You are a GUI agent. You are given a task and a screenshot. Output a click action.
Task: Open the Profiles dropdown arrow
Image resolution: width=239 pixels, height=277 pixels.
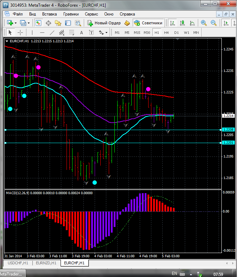pos(29,23)
